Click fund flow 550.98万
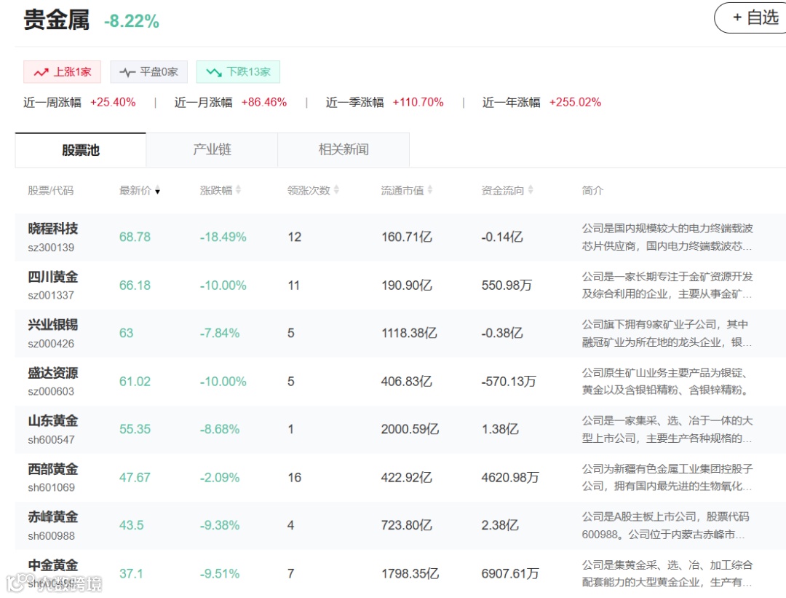The height and width of the screenshot is (598, 786). 507,285
